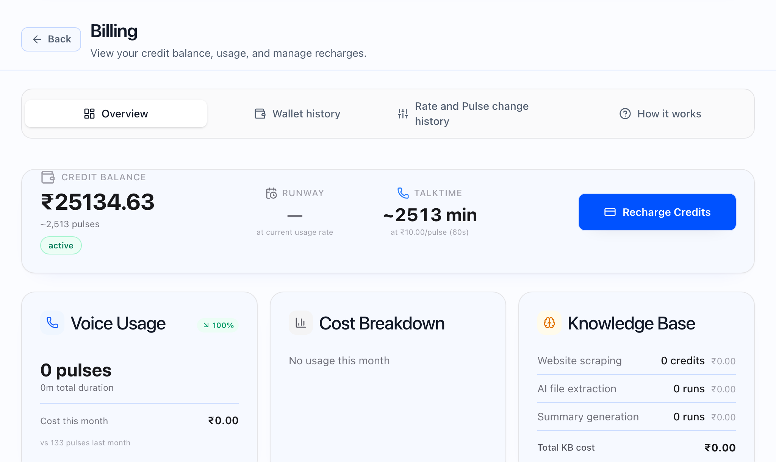Image resolution: width=776 pixels, height=462 pixels.
Task: Click the 100% decrease badge in Voice Usage
Action: (218, 325)
